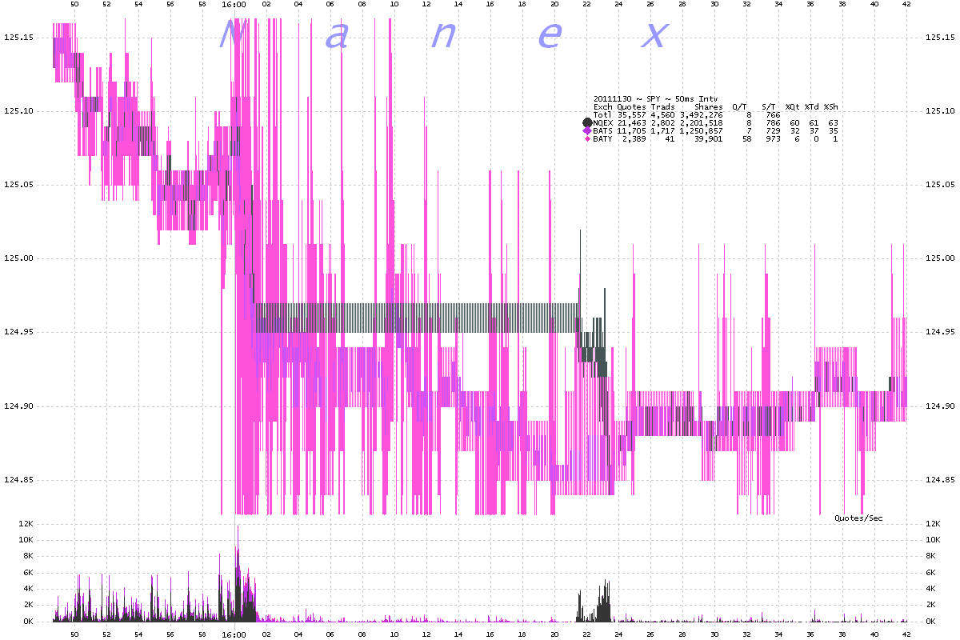This screenshot has height=640, width=960.
Task: Click the '16:00' label on the top time axis
Action: tap(234, 5)
